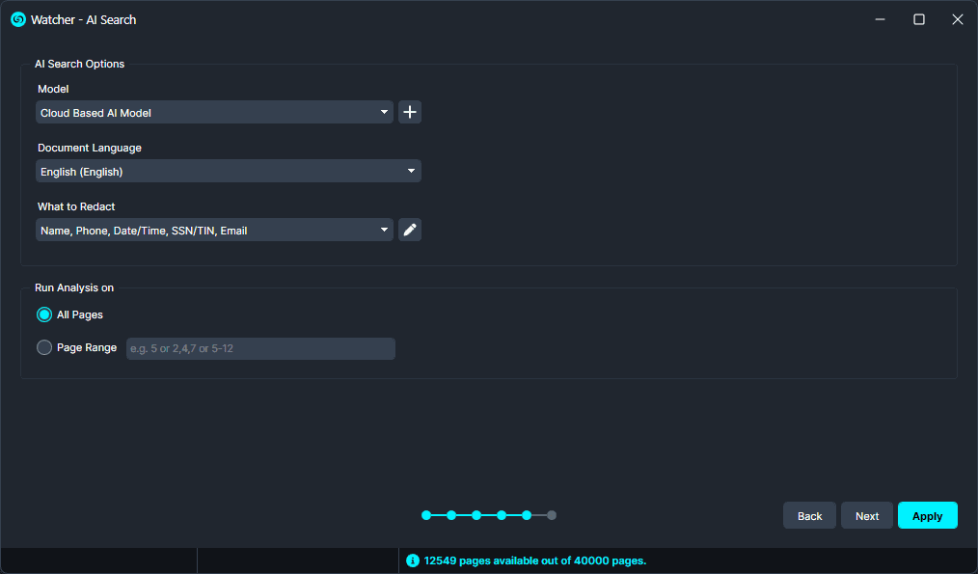Click the fifth active progress dot
Image resolution: width=978 pixels, height=574 pixels.
click(527, 515)
